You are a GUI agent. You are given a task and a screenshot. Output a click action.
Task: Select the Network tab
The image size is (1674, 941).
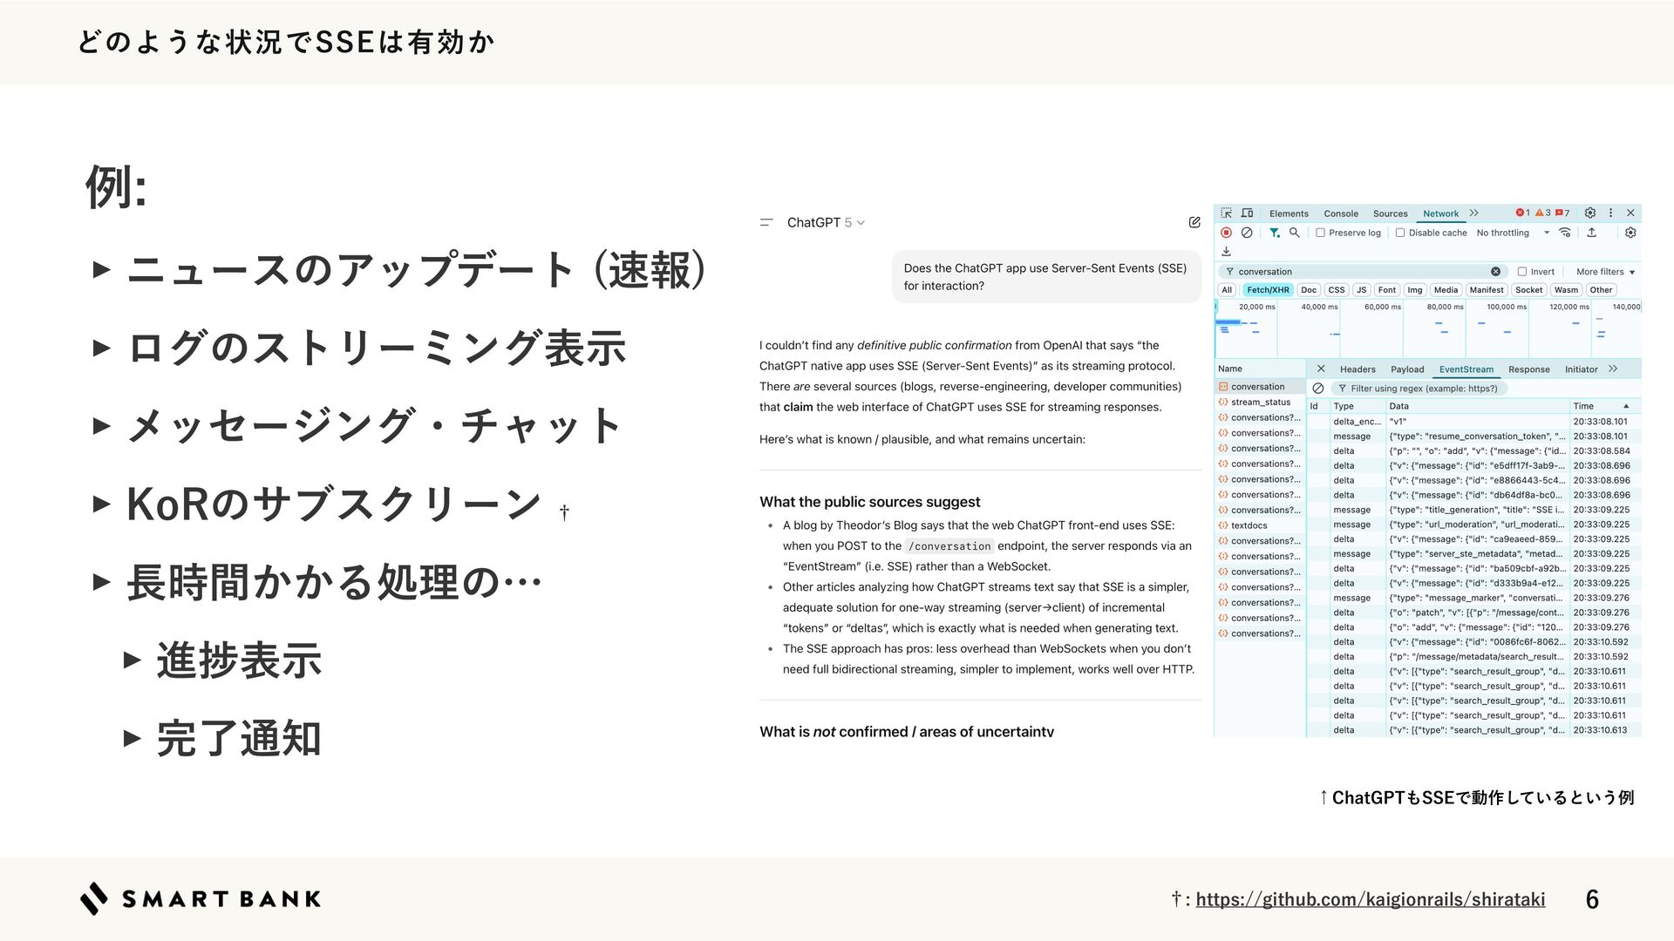pyautogui.click(x=1440, y=213)
